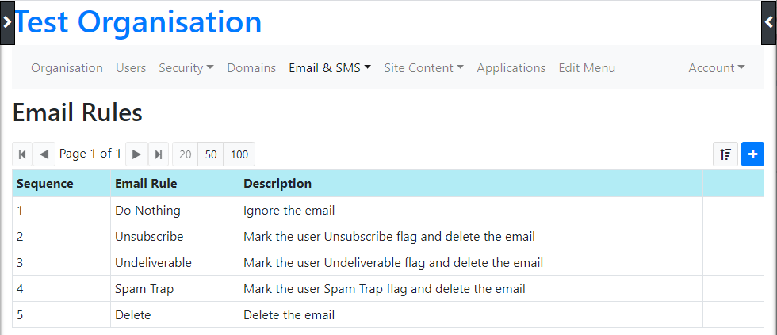Show 20 rows per page

[x=186, y=154]
